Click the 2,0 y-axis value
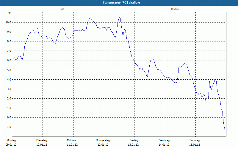This screenshot has height=148, width=238. pyautogui.click(x=9, y=99)
